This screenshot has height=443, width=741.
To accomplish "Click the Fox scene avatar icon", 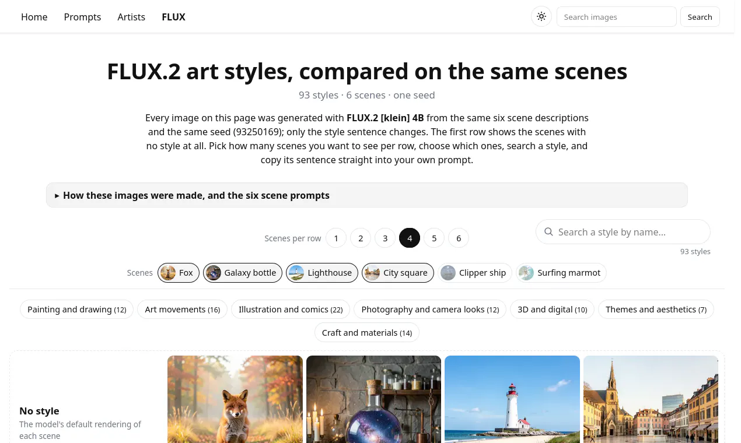I will 168,273.
